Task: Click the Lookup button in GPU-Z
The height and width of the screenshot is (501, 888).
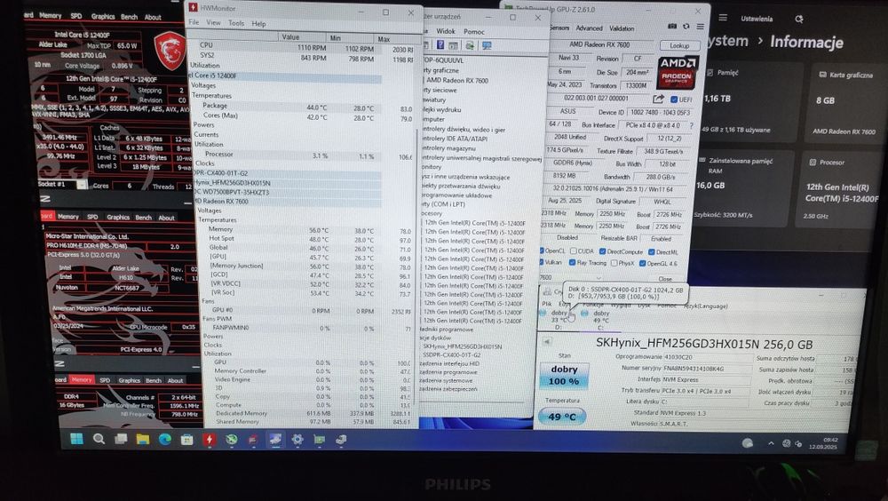Action: [679, 45]
